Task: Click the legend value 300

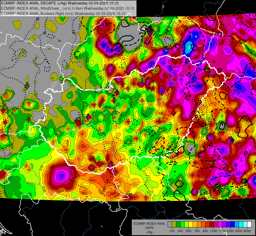Action: [180, 231]
